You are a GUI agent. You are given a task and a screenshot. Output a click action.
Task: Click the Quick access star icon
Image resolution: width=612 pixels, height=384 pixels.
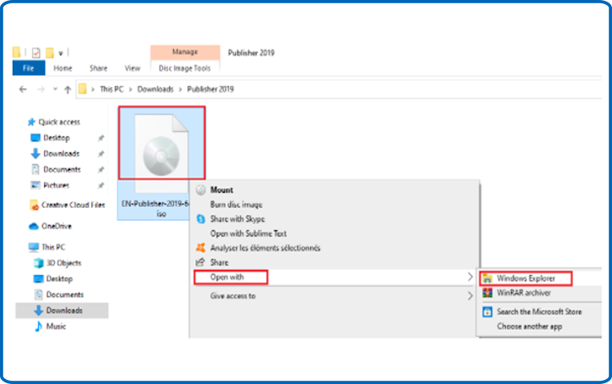coord(32,122)
